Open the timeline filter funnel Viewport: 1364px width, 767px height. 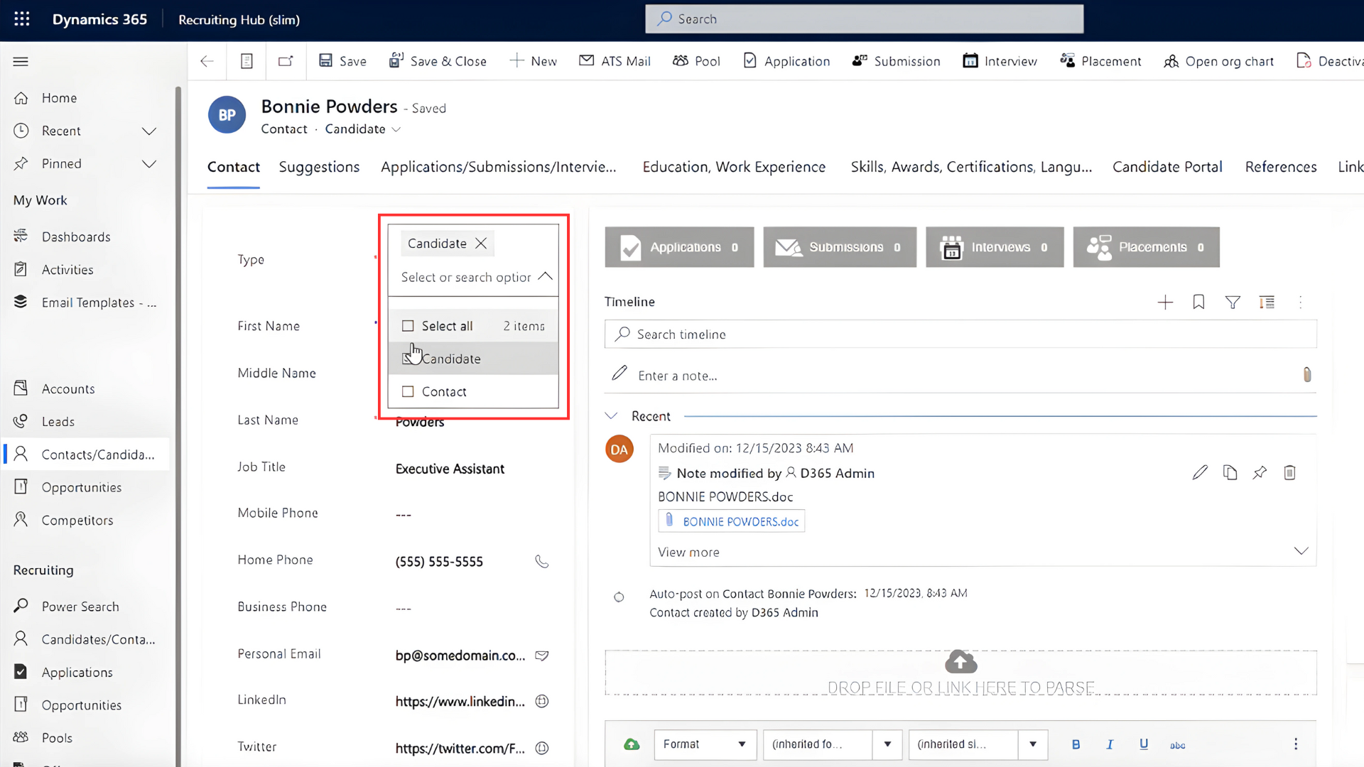pyautogui.click(x=1233, y=303)
